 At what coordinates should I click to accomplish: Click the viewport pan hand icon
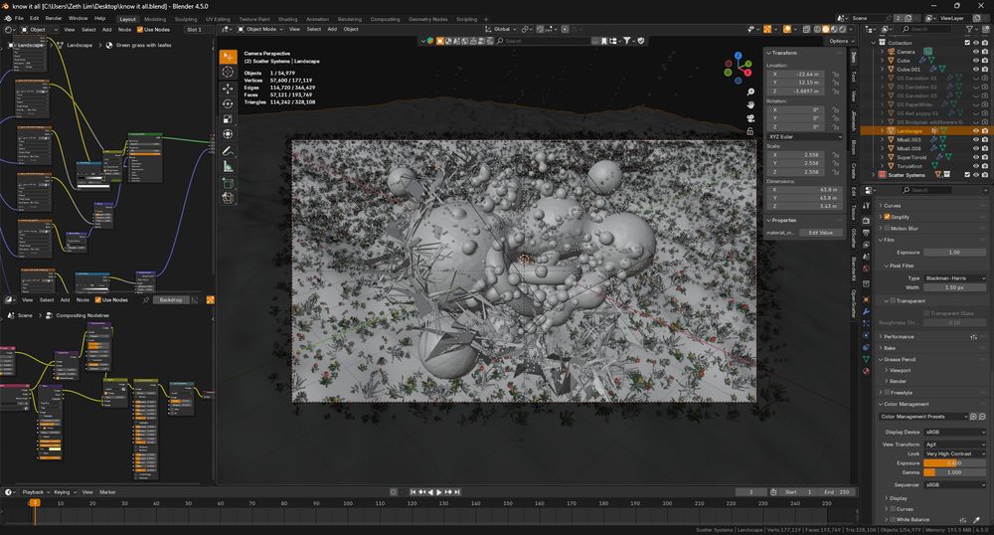750,105
